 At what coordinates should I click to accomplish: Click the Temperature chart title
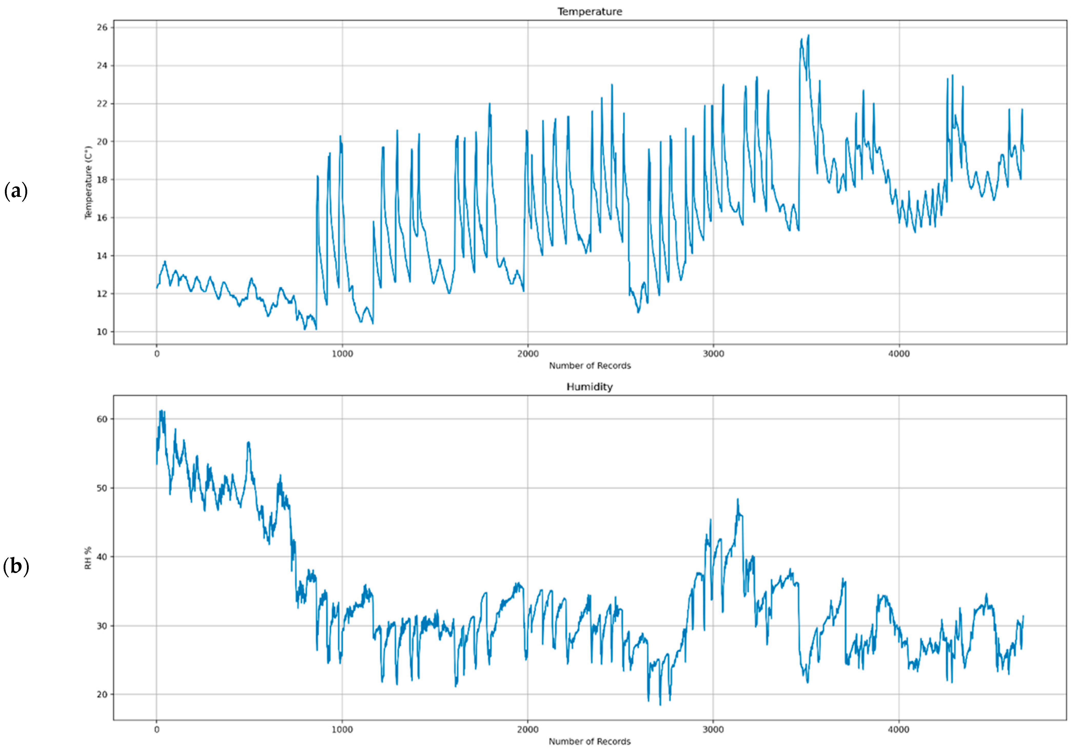click(x=589, y=12)
